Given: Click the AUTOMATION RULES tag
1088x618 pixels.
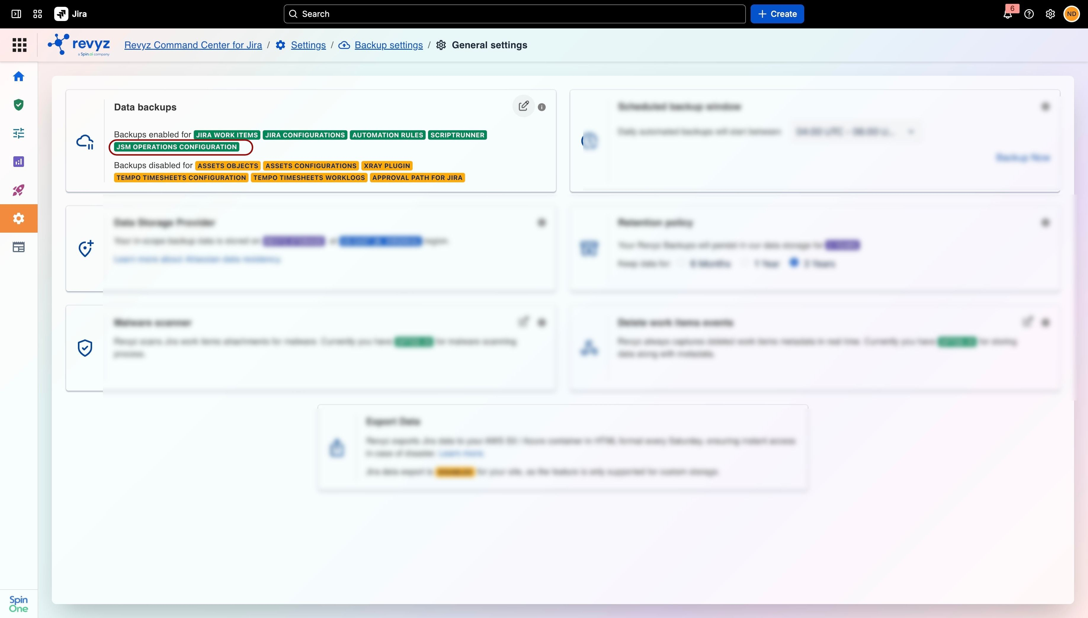Looking at the screenshot, I should tap(388, 135).
